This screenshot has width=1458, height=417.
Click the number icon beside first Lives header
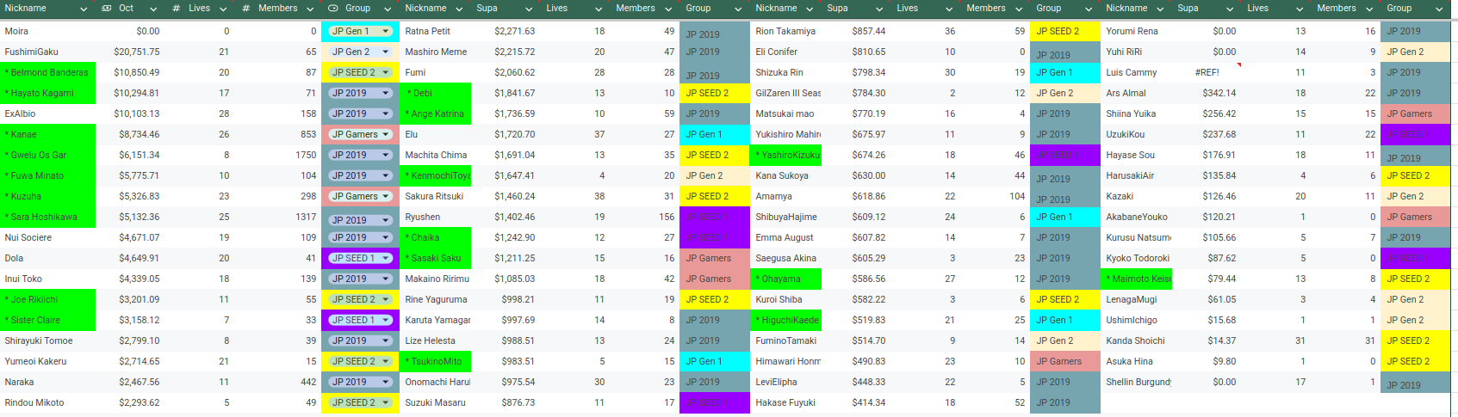click(176, 9)
